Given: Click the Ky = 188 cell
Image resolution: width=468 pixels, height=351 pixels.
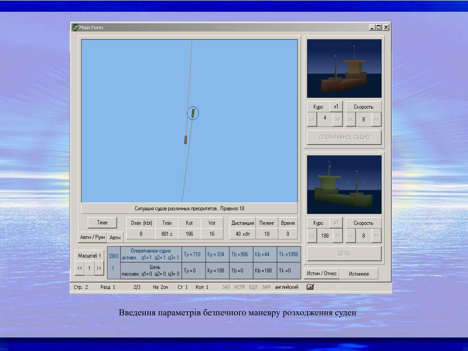Looking at the screenshot, I should pos(217,271).
